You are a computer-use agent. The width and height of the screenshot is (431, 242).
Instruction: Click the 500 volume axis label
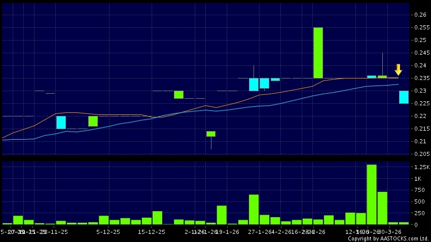point(419,201)
